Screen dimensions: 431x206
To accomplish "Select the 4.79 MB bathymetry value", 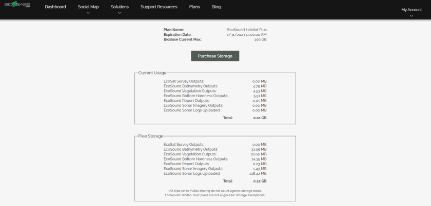I will click(260, 86).
